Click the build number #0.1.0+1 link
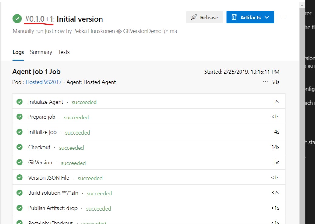Image resolution: width=315 pixels, height=224 pixels. 39,19
